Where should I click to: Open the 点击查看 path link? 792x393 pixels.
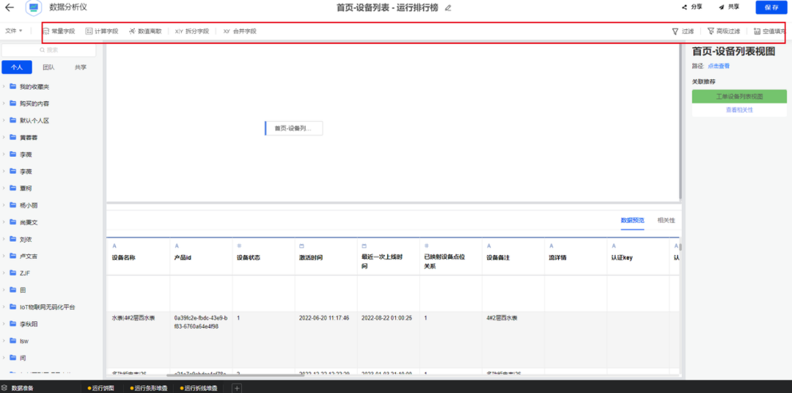(718, 66)
